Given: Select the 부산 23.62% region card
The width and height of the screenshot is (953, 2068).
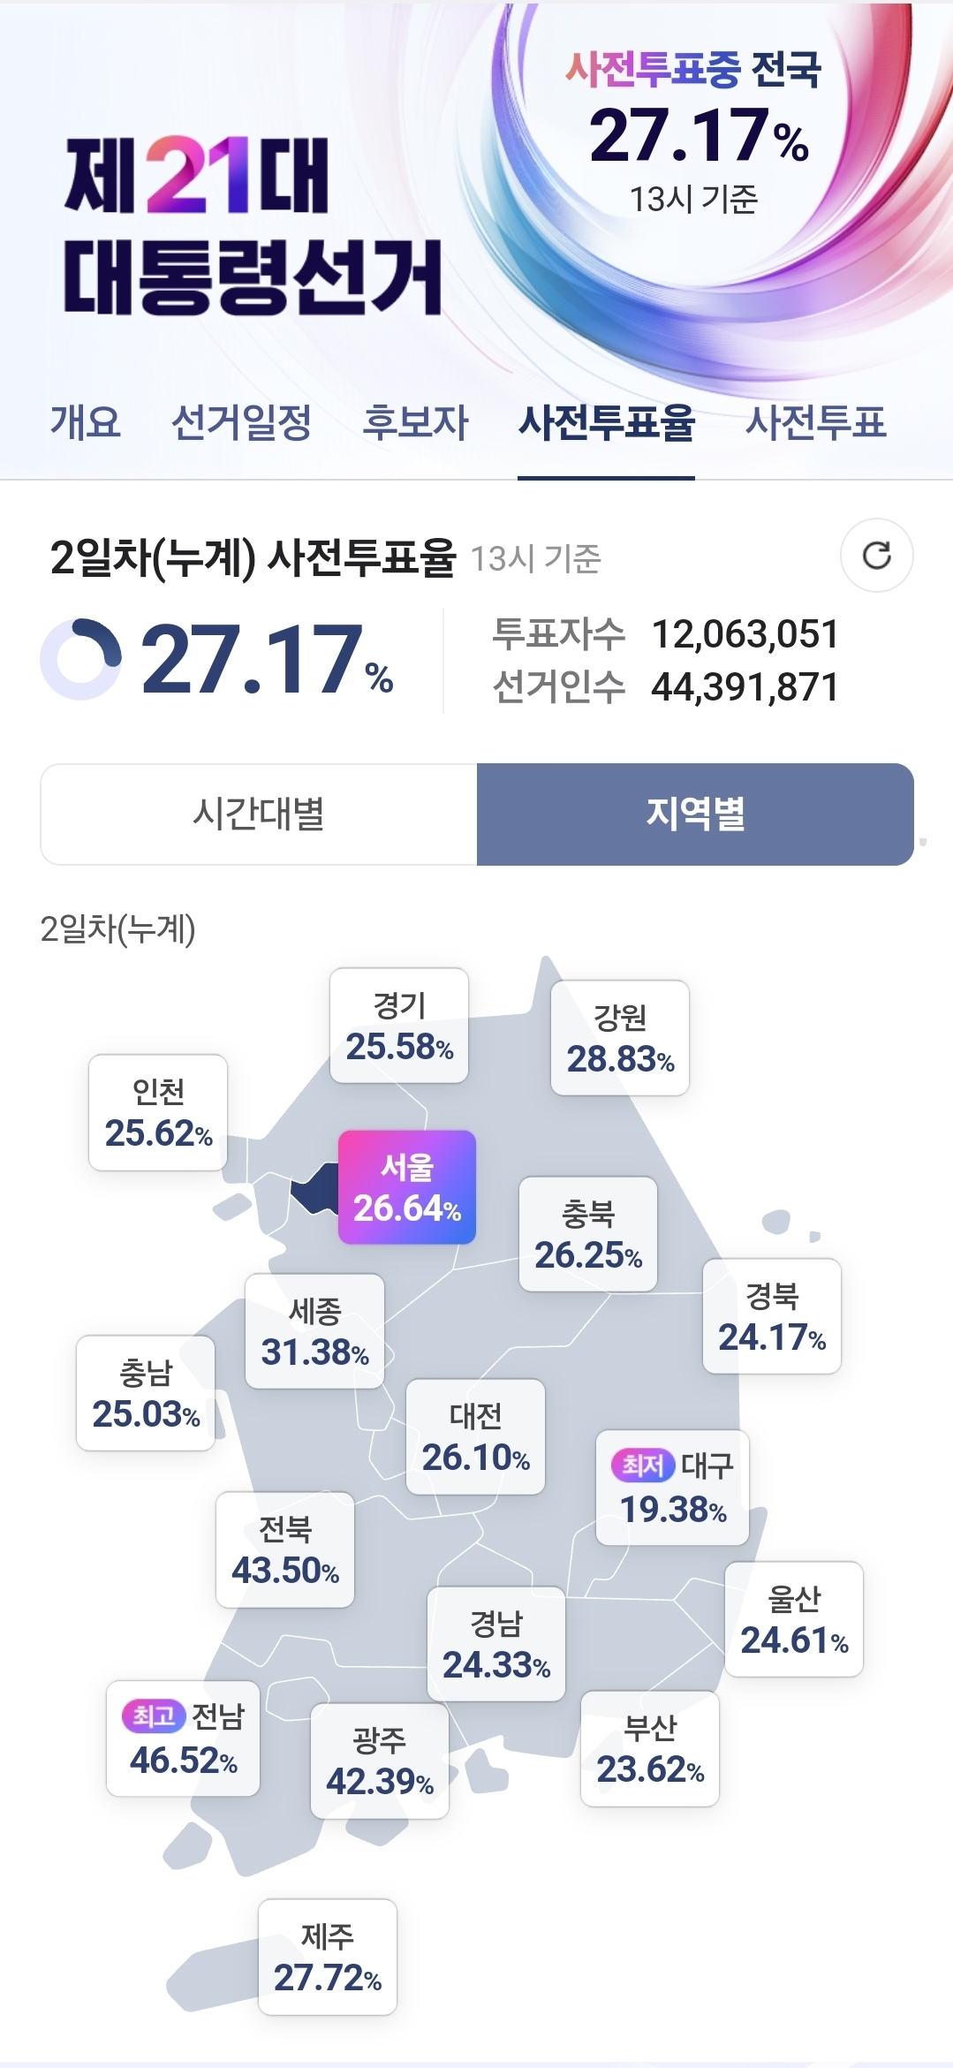Looking at the screenshot, I should pyautogui.click(x=650, y=1748).
